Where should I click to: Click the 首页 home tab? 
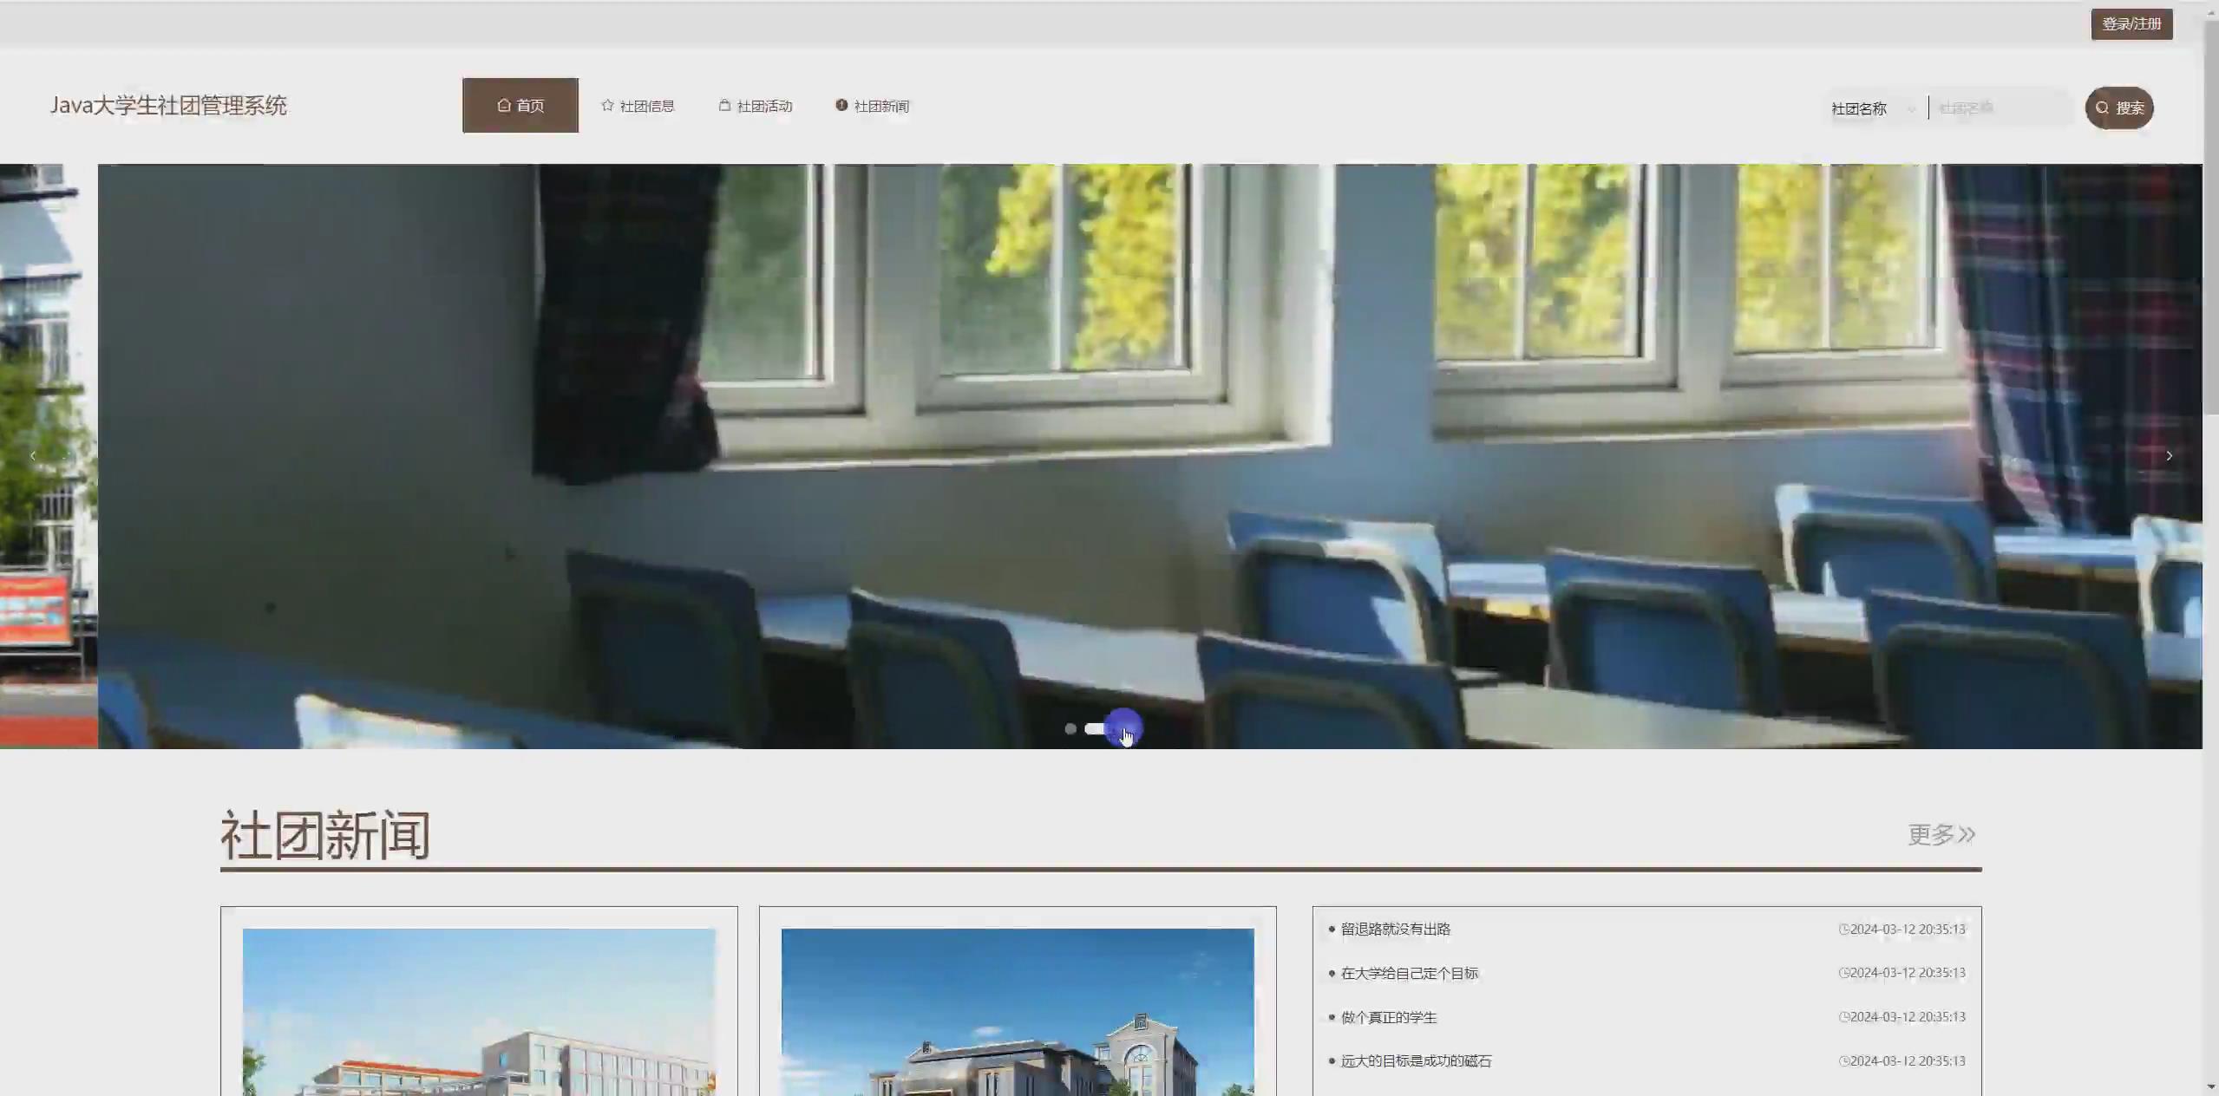[520, 106]
